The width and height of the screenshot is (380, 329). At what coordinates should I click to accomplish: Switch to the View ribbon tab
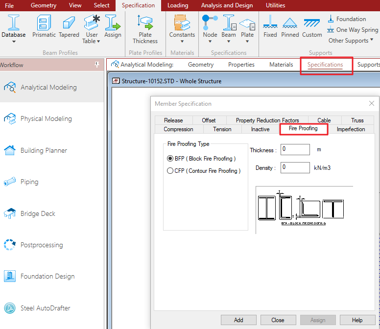pyautogui.click(x=75, y=5)
